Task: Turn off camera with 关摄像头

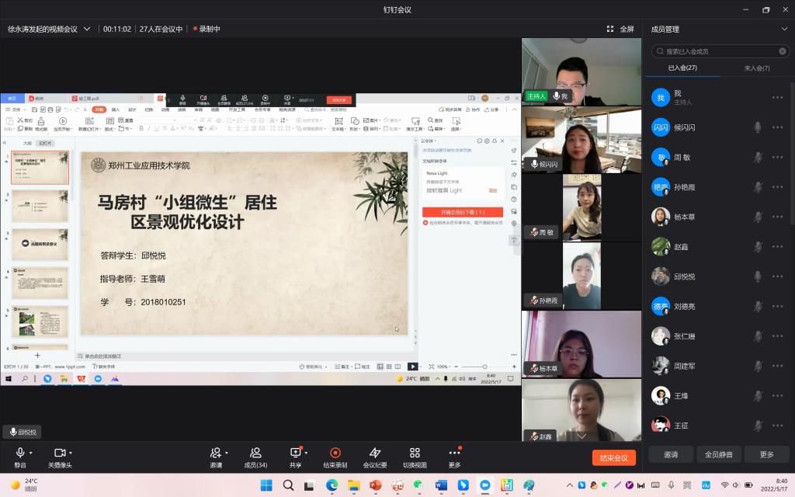Action: coord(59,453)
